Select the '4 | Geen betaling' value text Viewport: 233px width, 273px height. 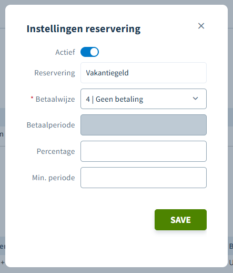coord(115,99)
